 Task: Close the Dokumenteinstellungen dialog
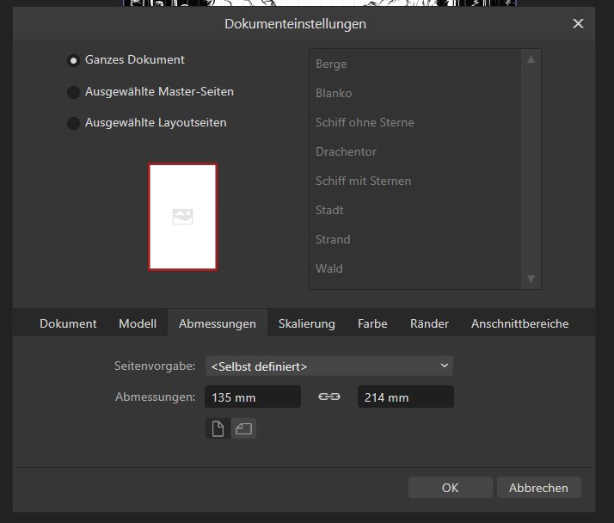[578, 23]
